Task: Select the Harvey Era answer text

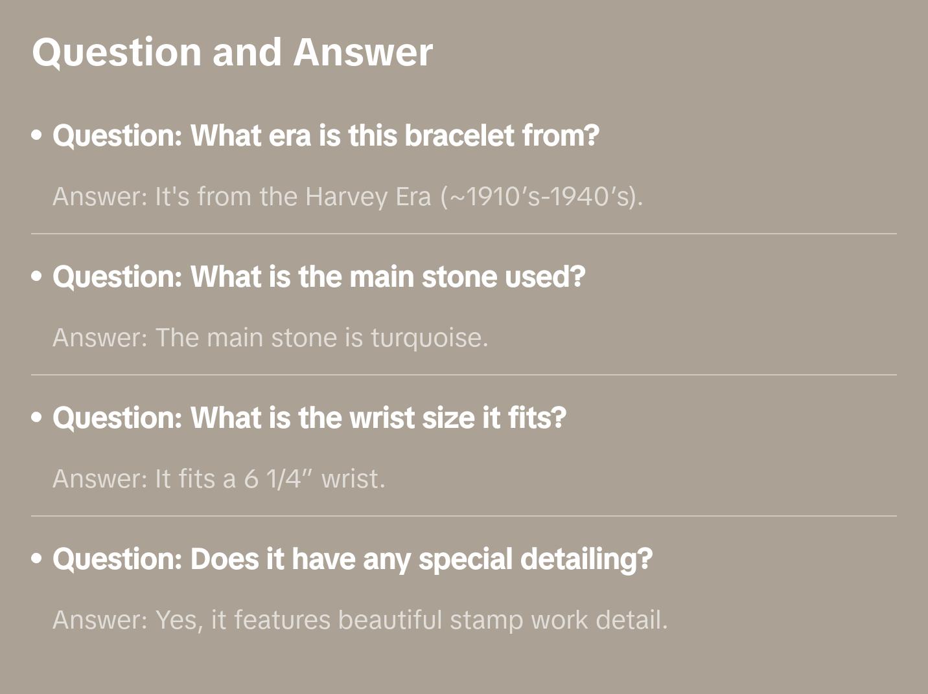Action: pyautogui.click(x=347, y=196)
